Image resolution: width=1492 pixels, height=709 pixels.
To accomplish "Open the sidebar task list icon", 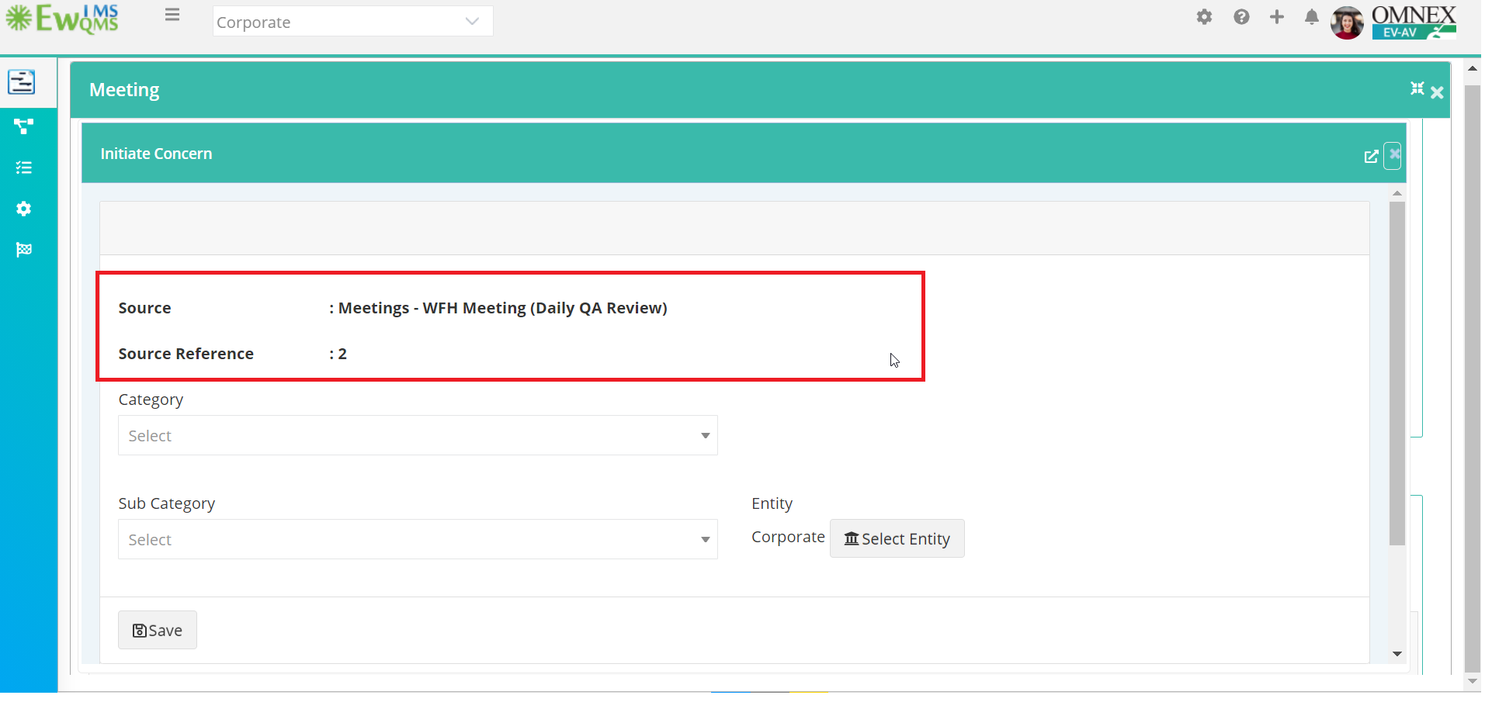I will (24, 168).
